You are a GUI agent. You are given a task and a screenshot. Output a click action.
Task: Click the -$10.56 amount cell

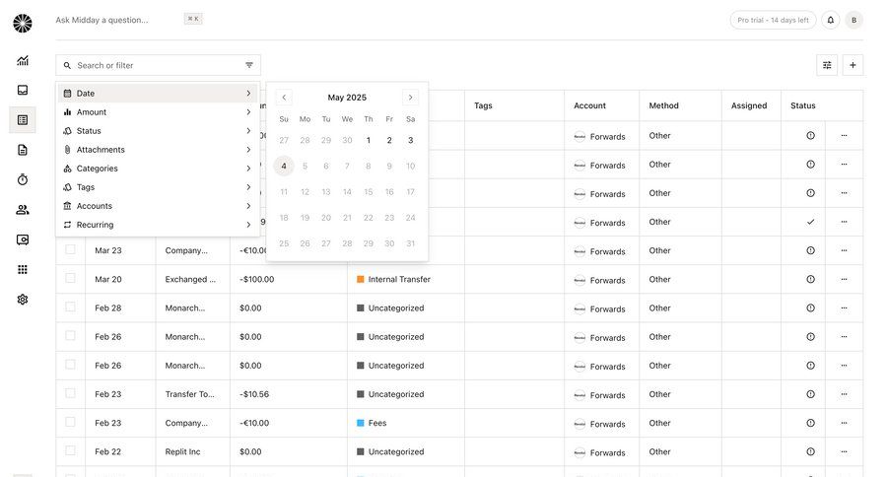pyautogui.click(x=254, y=394)
